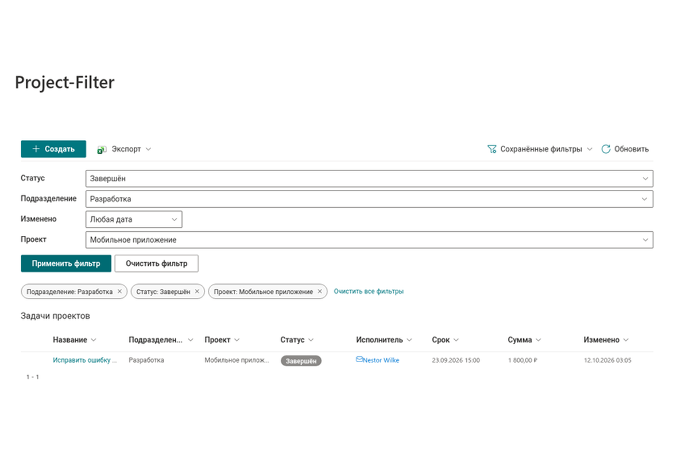Click Применить фильтр button
The height and width of the screenshot is (459, 689).
(x=66, y=264)
